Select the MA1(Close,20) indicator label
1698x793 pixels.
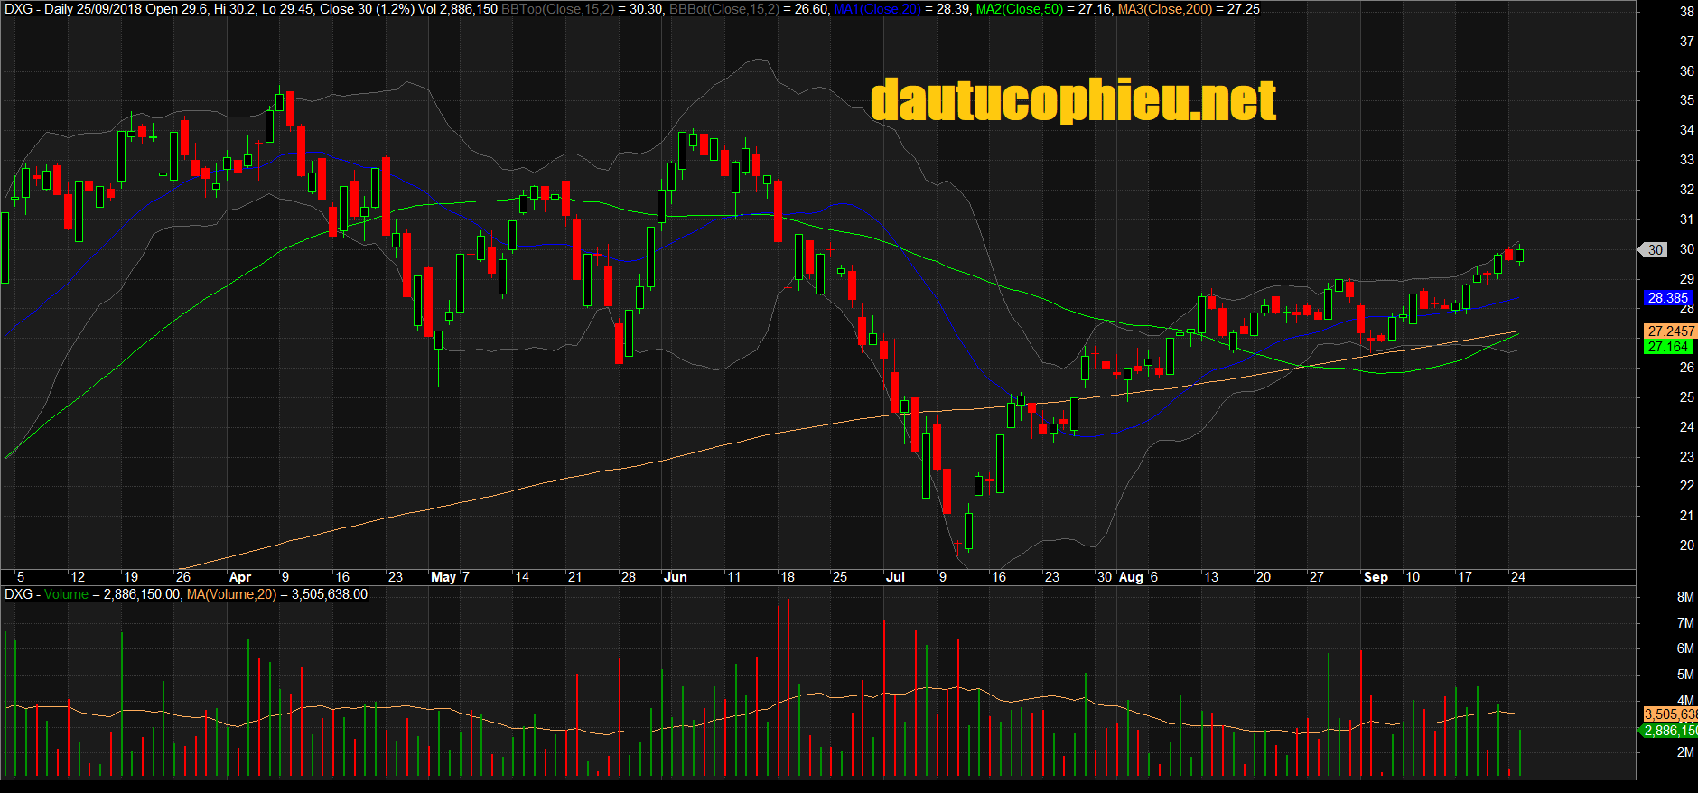point(877,9)
